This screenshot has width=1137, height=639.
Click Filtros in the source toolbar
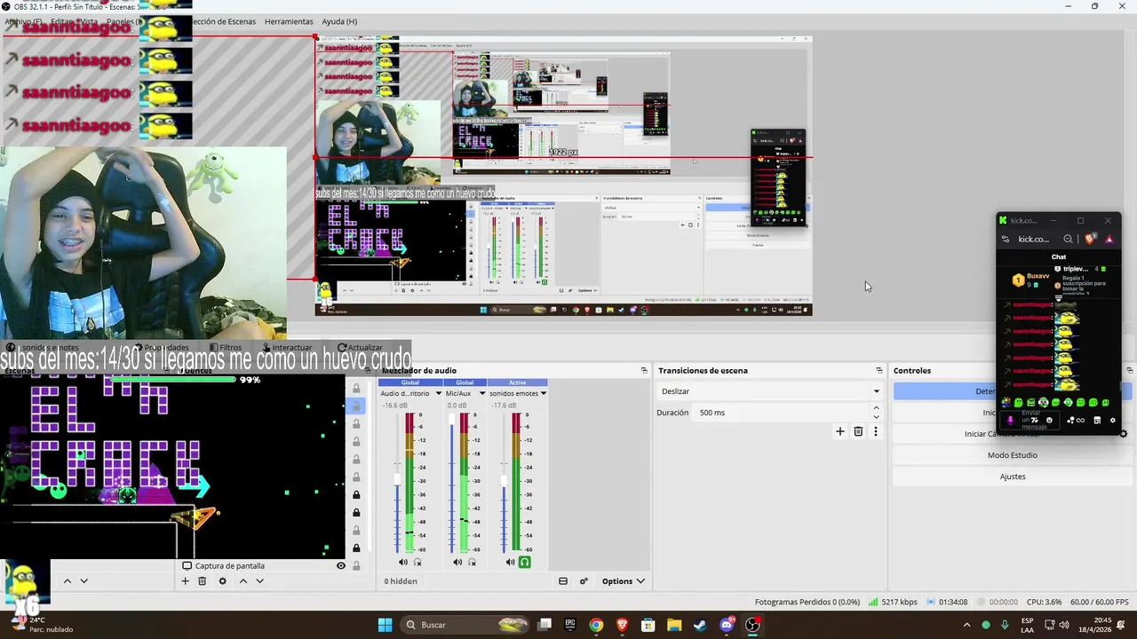click(225, 348)
